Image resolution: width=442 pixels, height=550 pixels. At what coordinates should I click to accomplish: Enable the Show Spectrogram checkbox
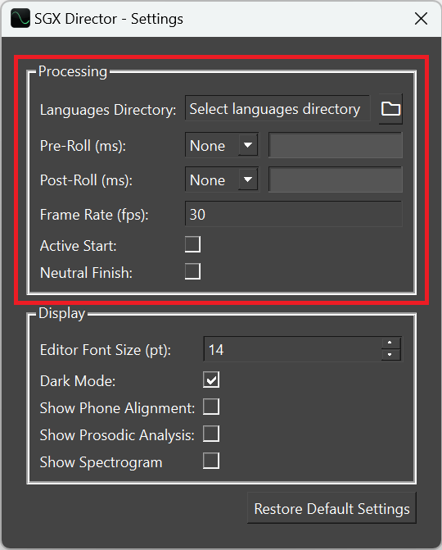click(211, 461)
